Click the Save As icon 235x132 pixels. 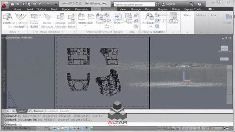point(29,4)
